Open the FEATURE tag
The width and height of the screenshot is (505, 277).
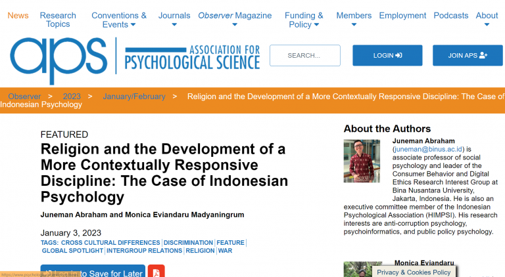pyautogui.click(x=230, y=243)
